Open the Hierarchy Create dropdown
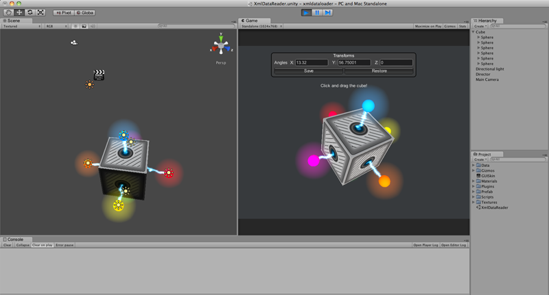The image size is (549, 295). [x=480, y=26]
